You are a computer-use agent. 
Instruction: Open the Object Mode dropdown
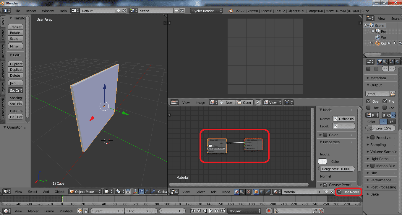click(85, 191)
